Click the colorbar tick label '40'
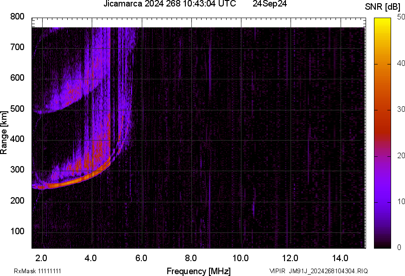This screenshot has height=276, width=405. pyautogui.click(x=401, y=63)
